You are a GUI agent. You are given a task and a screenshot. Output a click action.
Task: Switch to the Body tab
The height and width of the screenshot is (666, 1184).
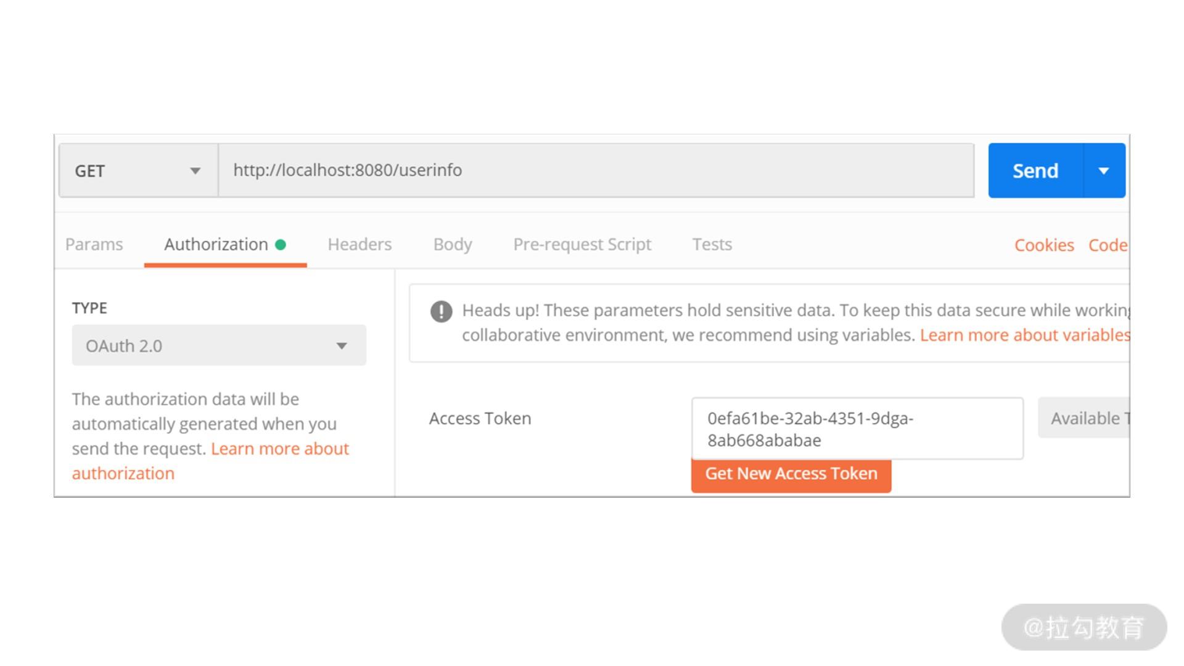453,244
